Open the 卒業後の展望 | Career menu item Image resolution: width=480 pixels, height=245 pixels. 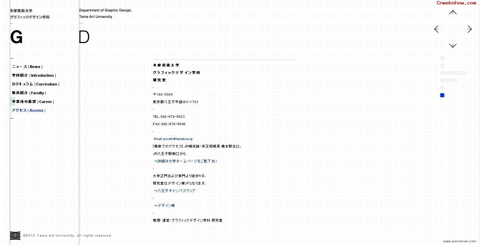click(33, 102)
